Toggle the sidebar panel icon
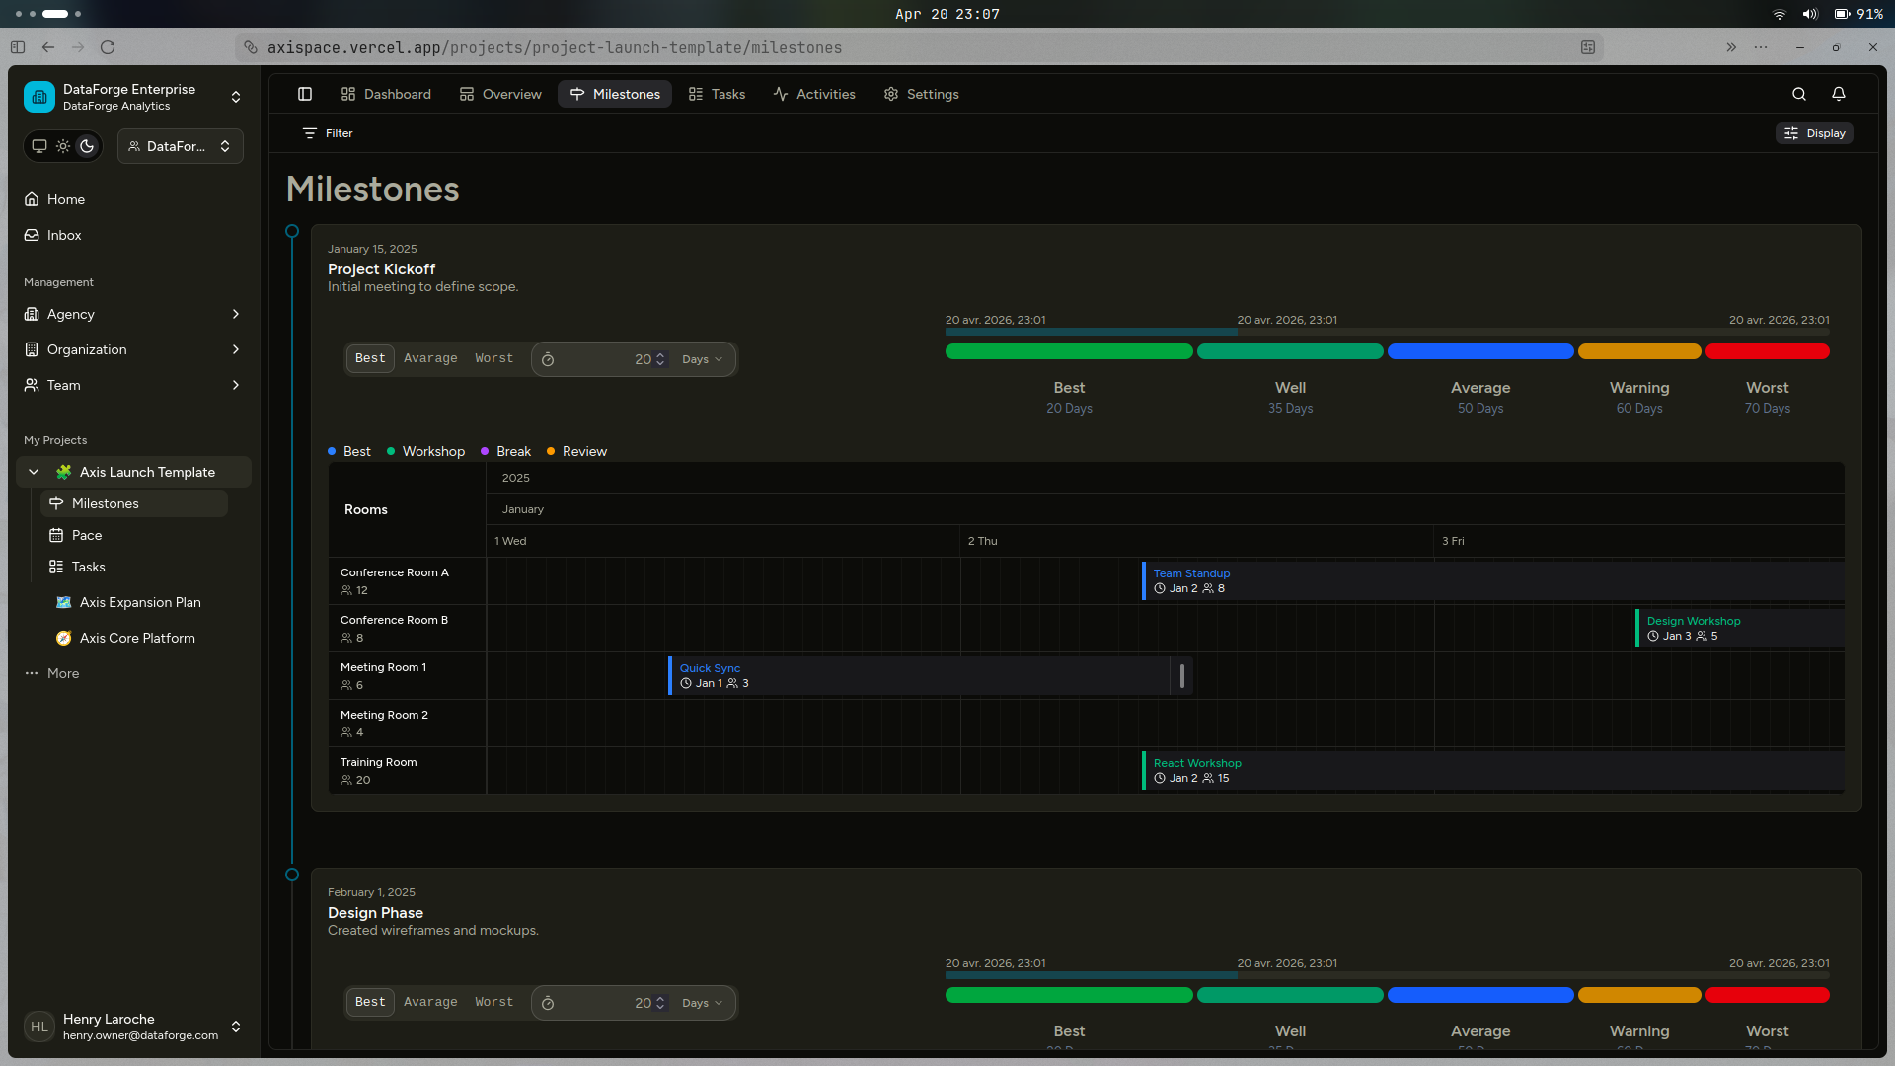 click(x=305, y=94)
